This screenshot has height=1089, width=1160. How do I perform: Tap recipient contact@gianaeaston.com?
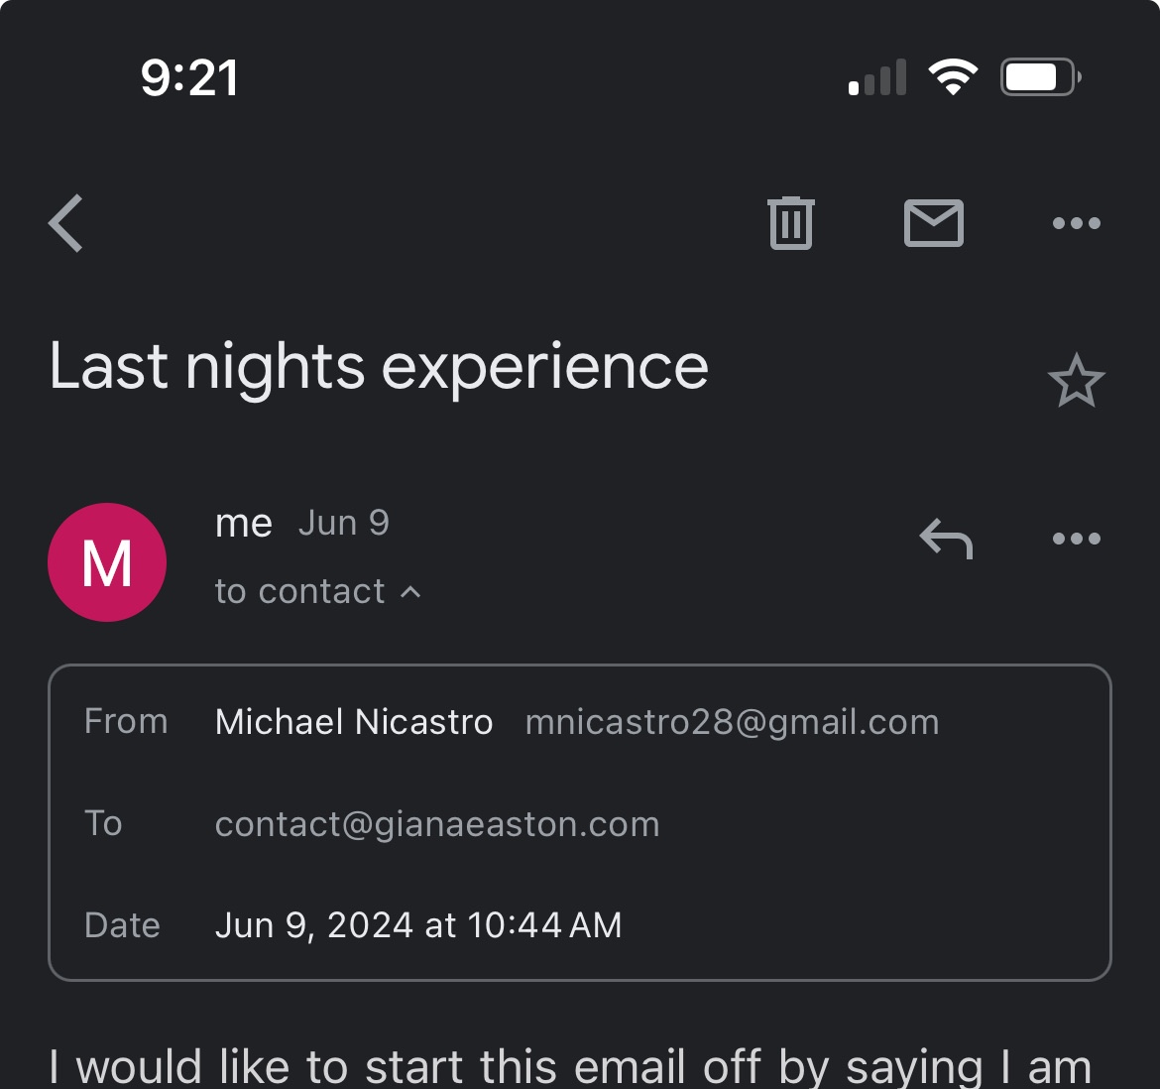point(437,824)
